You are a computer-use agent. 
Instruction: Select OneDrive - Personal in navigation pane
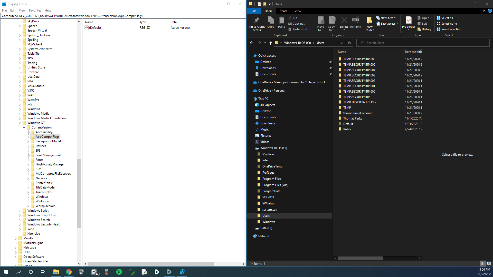click(x=272, y=91)
